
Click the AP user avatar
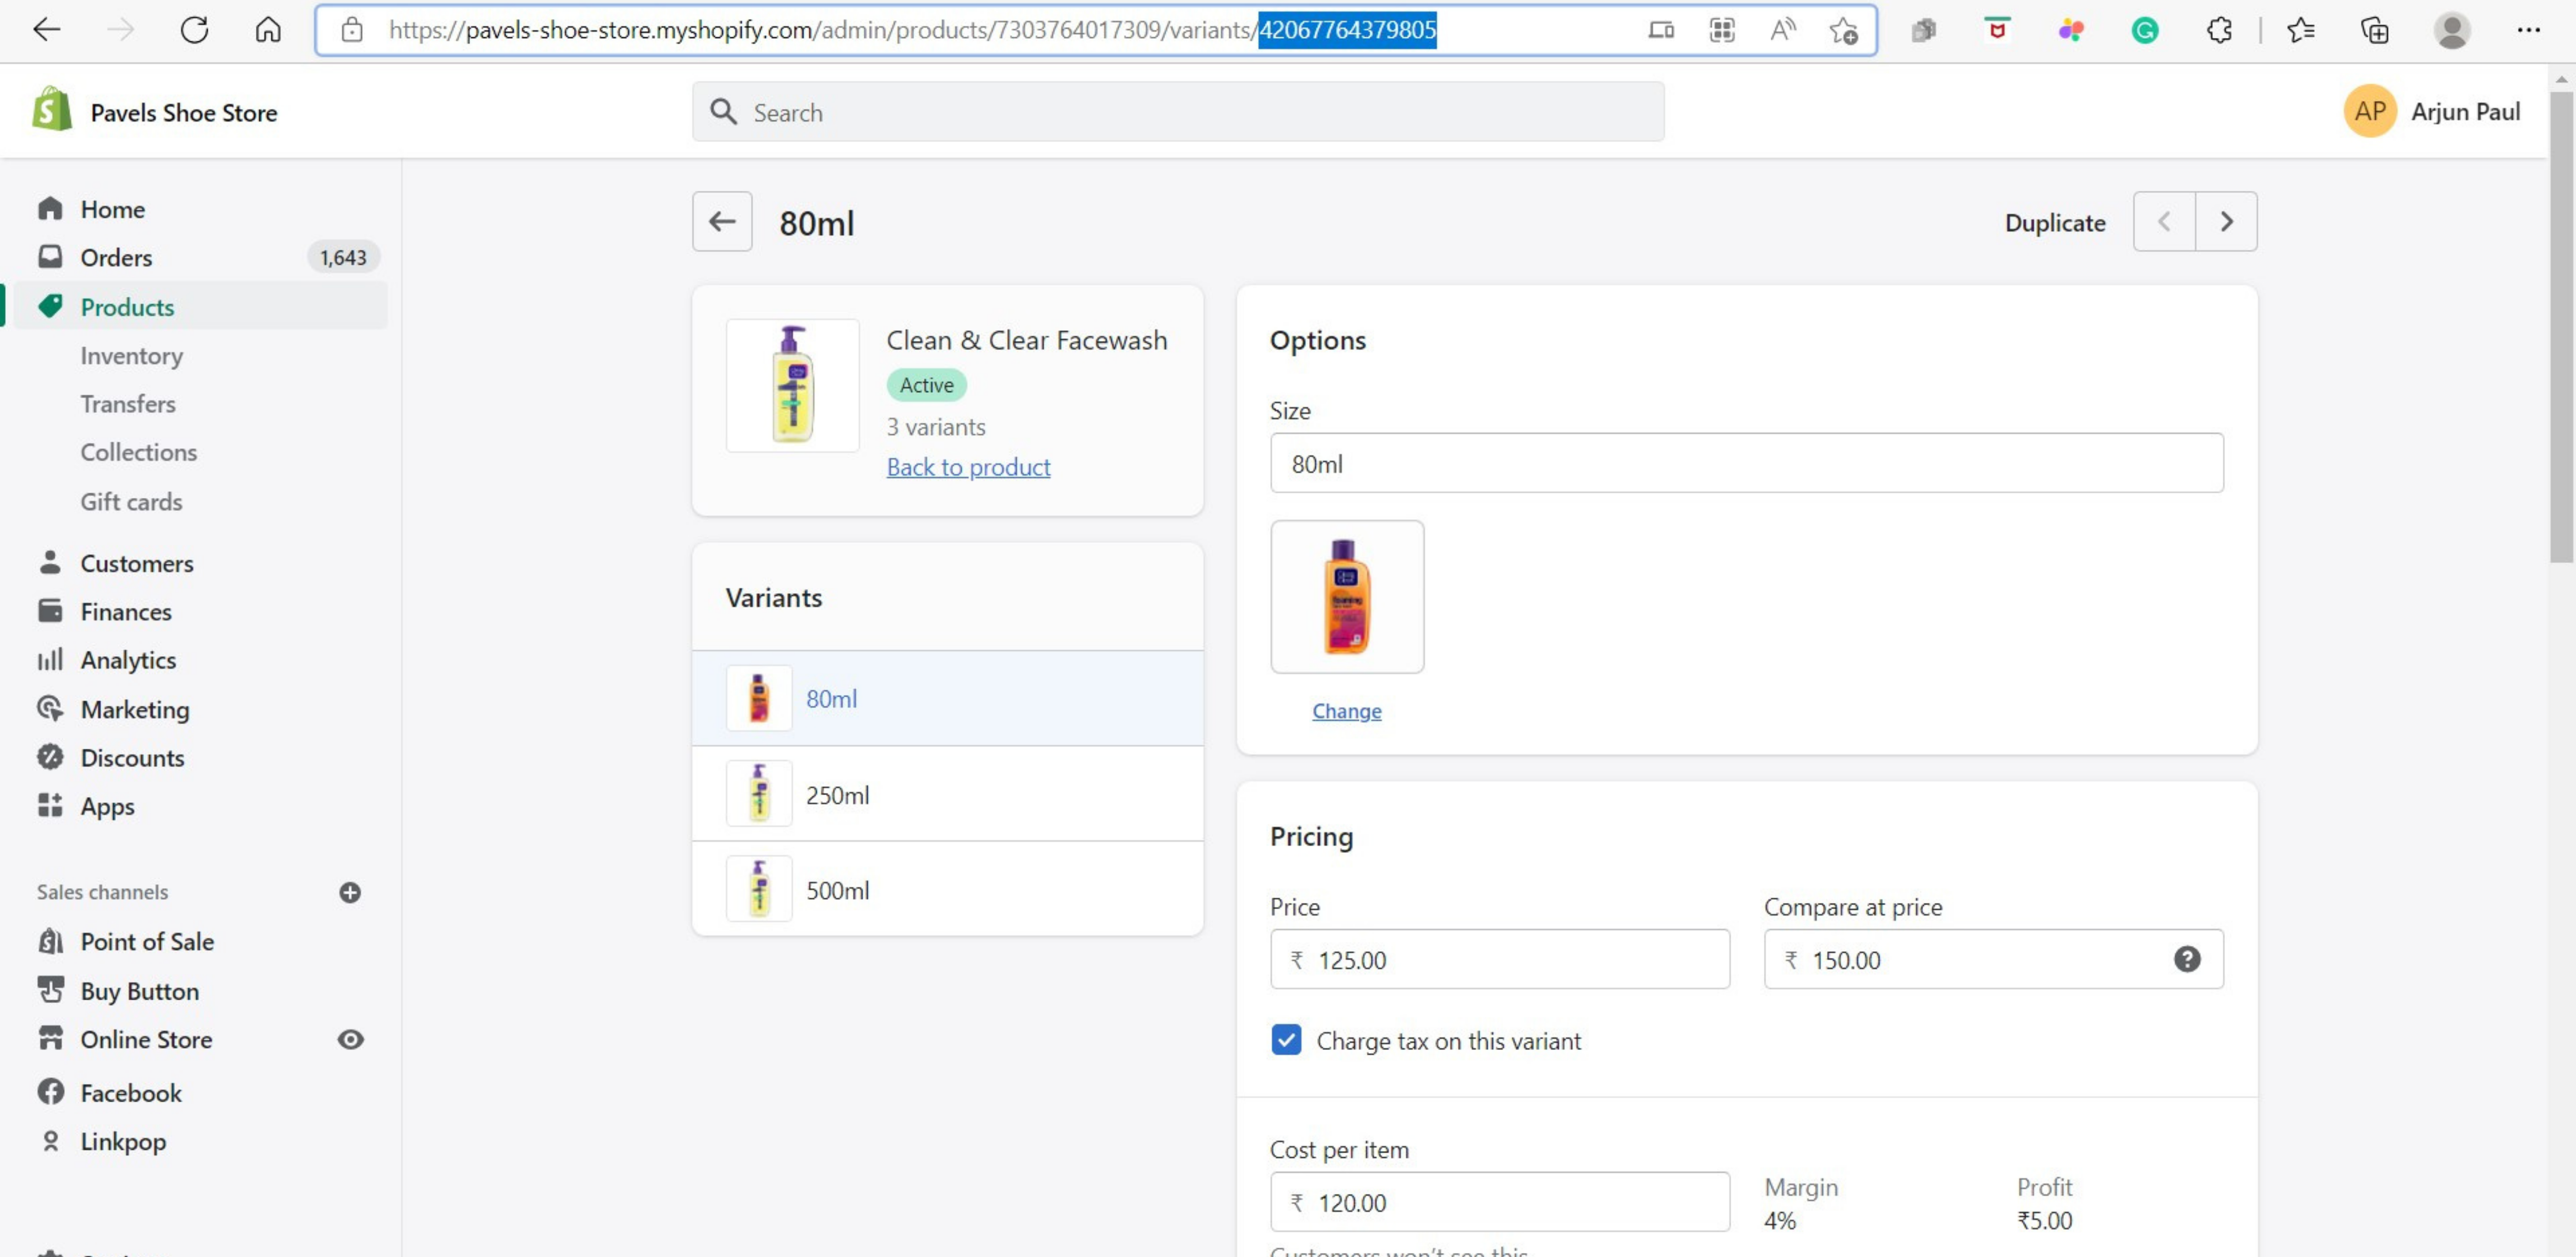click(2369, 111)
